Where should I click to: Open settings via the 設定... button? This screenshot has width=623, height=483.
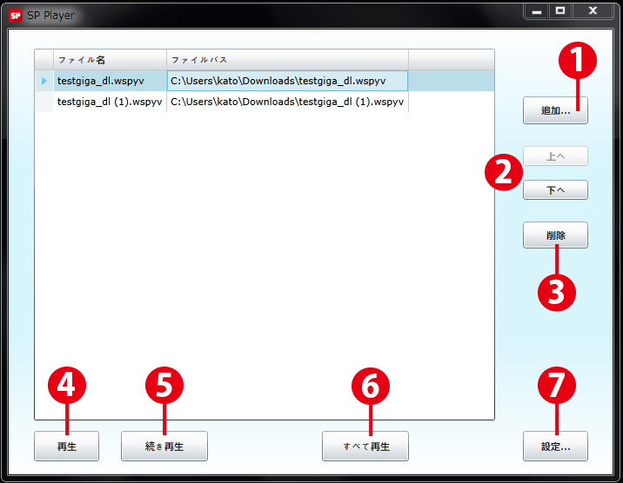(555, 446)
